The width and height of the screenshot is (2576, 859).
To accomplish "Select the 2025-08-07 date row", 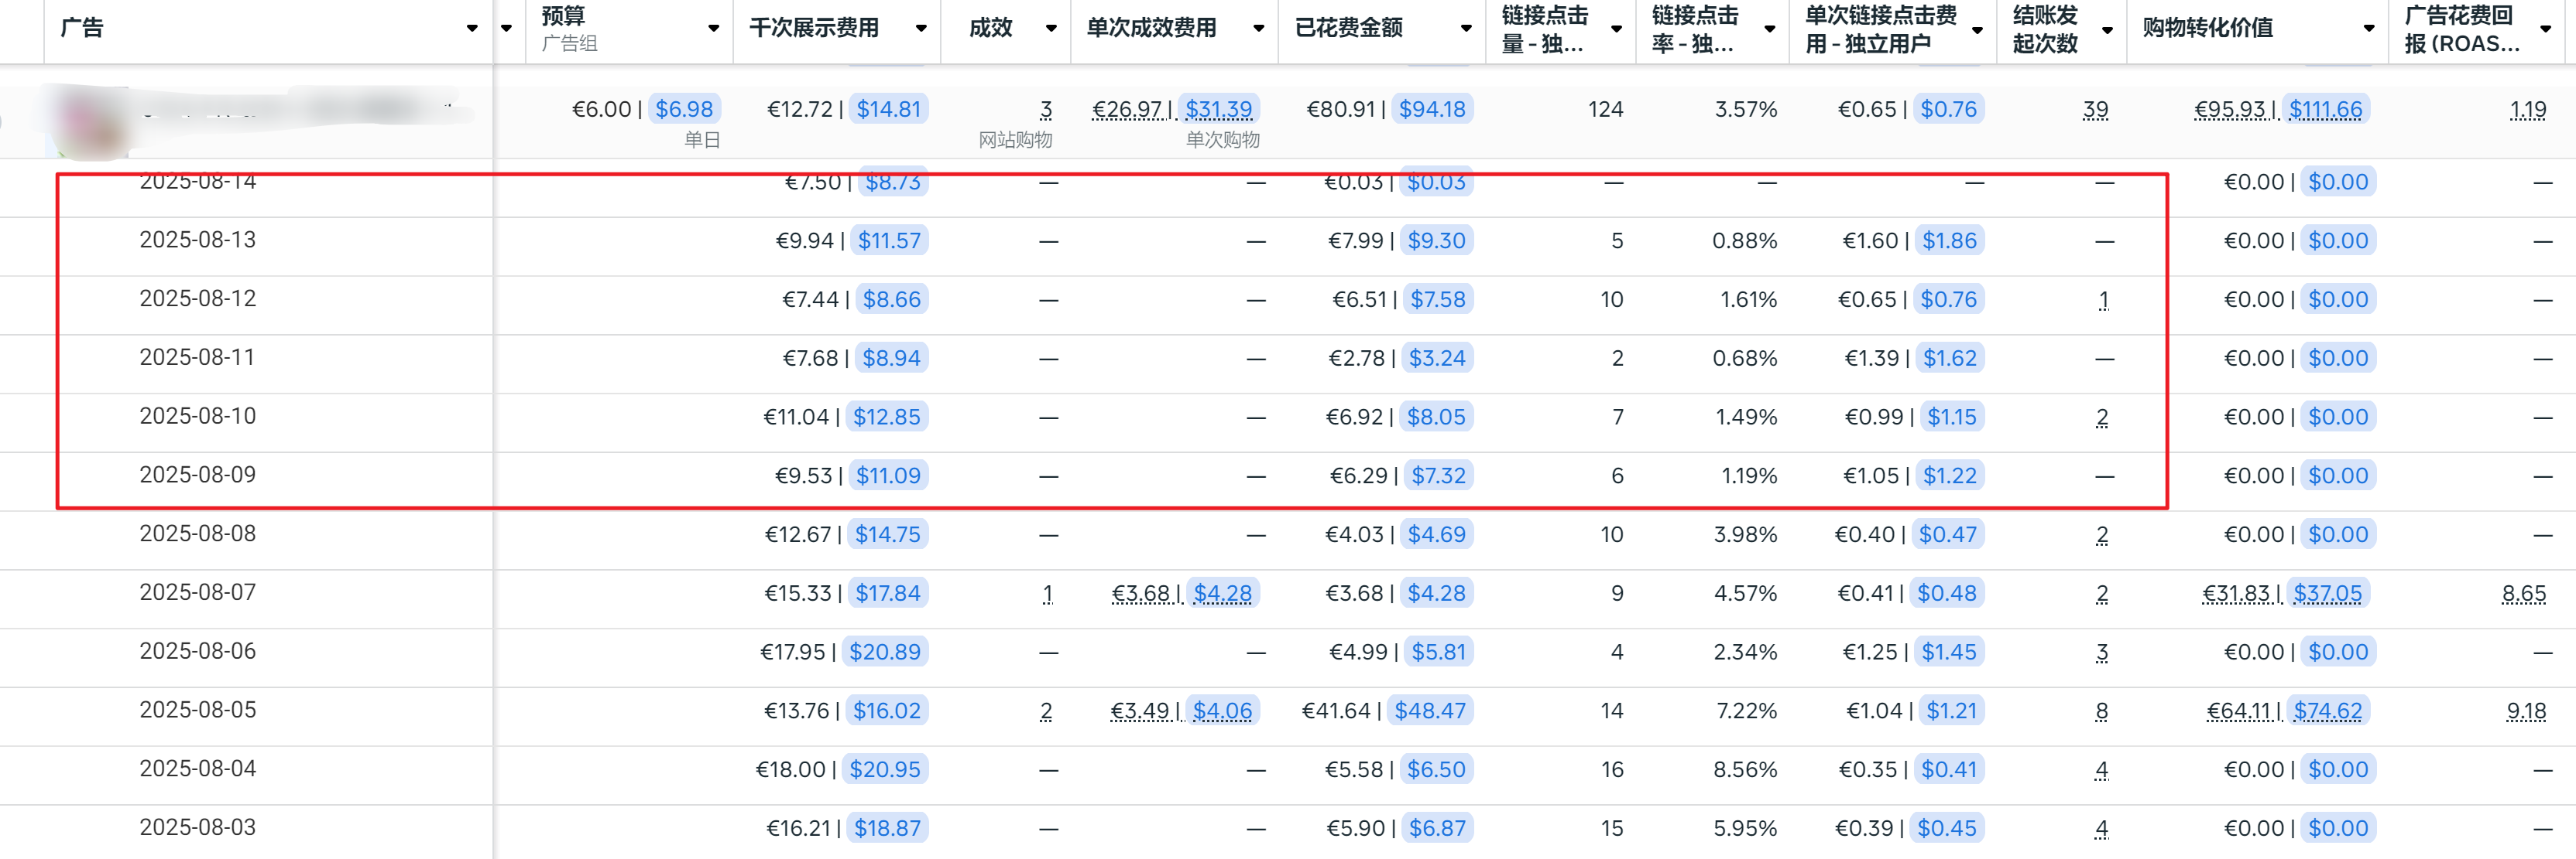I will [198, 592].
